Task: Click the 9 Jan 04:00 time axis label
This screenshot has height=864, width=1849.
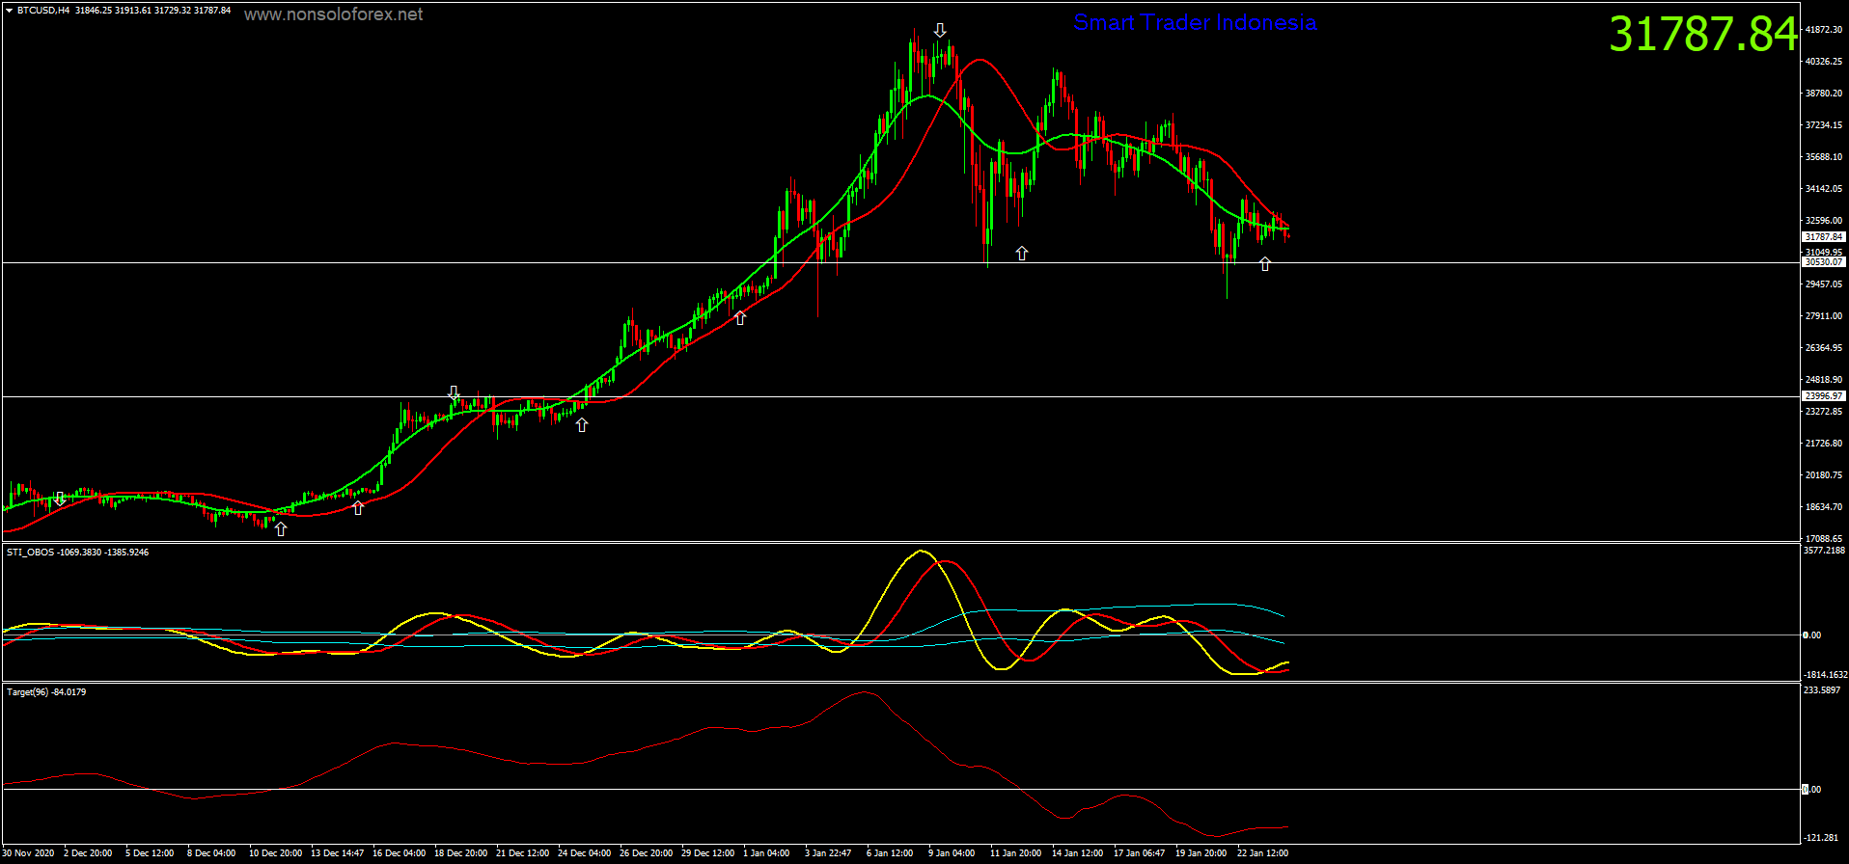Action: point(952,853)
